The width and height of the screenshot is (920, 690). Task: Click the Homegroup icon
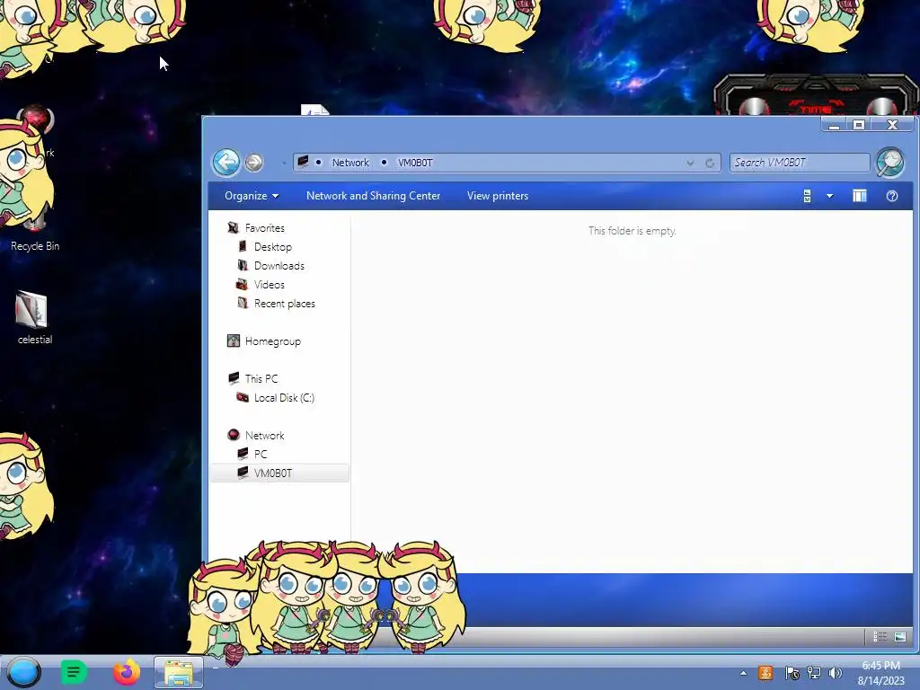click(x=234, y=341)
